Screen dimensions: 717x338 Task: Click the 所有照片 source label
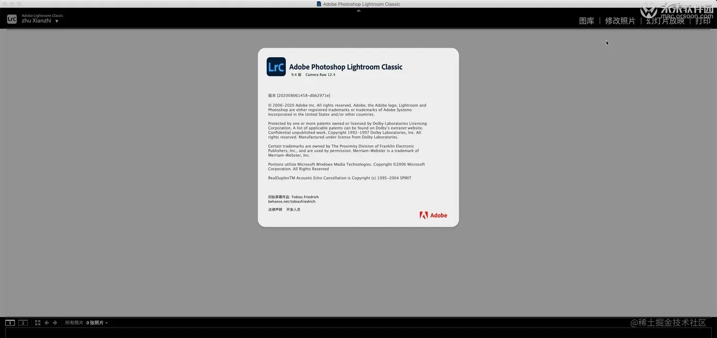74,323
